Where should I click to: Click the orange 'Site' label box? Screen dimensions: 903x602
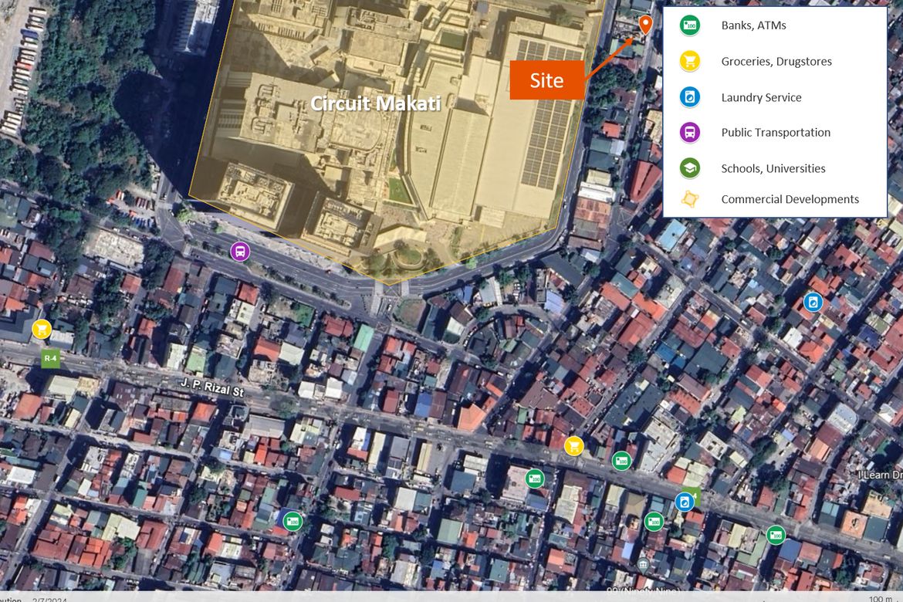(547, 80)
